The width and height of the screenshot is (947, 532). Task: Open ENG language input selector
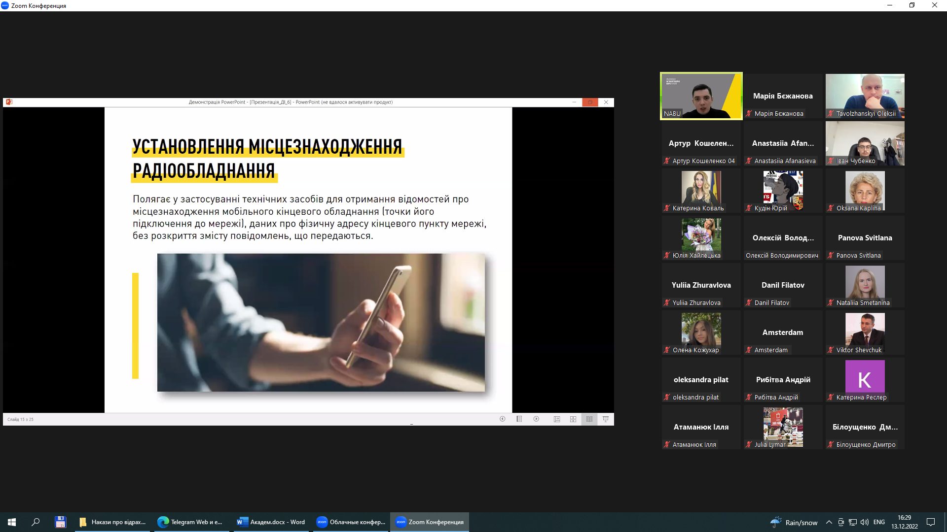pos(879,522)
